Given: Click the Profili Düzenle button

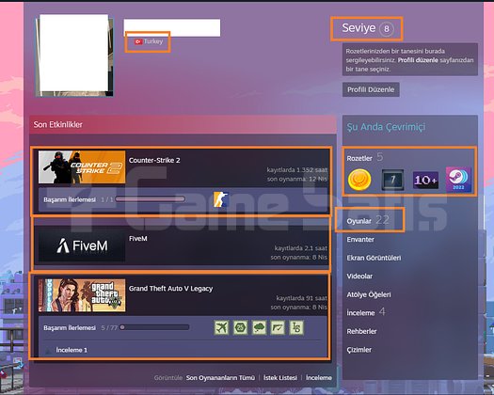Looking at the screenshot, I should (371, 89).
